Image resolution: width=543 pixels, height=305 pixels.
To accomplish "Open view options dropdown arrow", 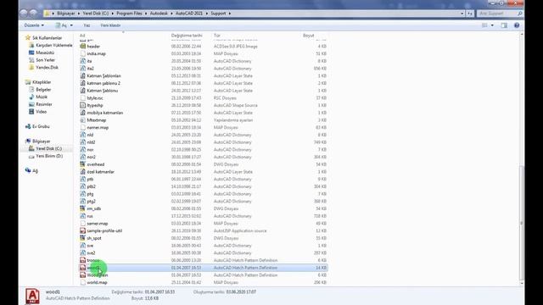I will (x=492, y=25).
